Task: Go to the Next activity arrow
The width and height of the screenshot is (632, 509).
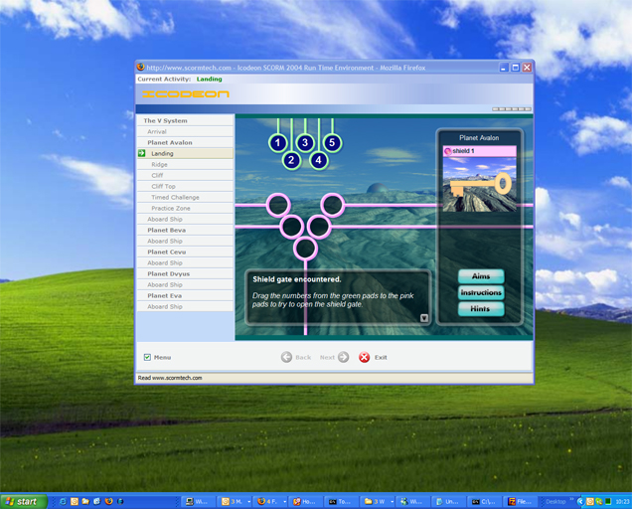Action: (344, 357)
